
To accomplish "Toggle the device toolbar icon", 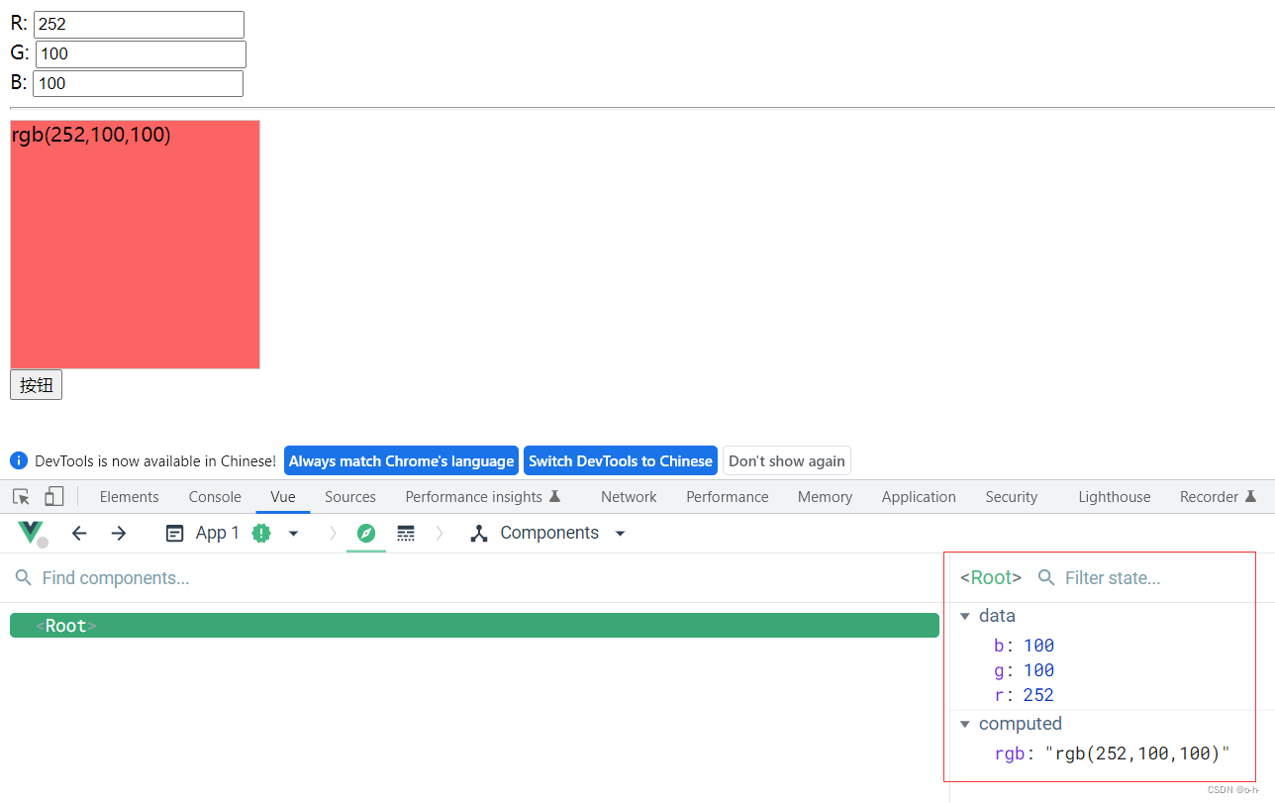I will click(54, 496).
